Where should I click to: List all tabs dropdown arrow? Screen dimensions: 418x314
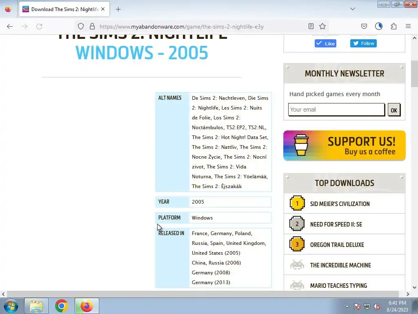pyautogui.click(x=353, y=9)
